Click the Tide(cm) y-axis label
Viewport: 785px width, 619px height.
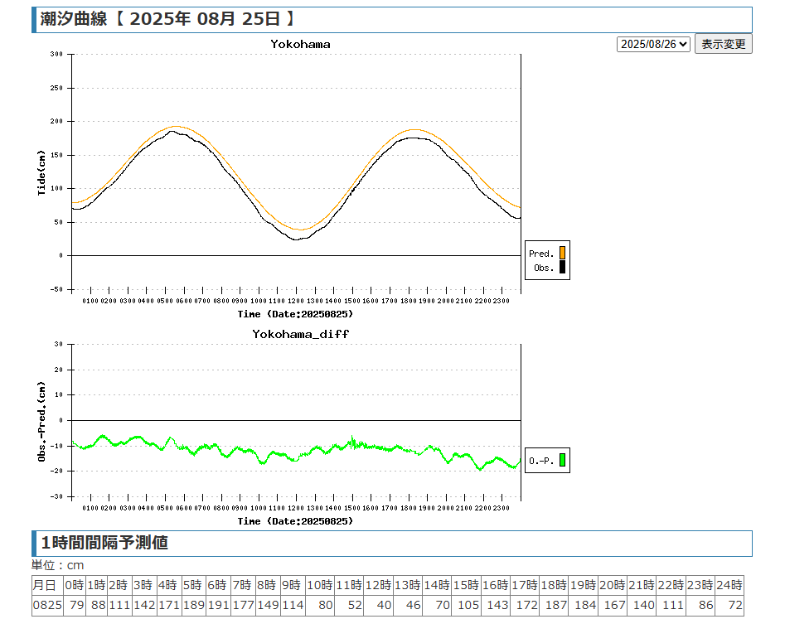41,172
